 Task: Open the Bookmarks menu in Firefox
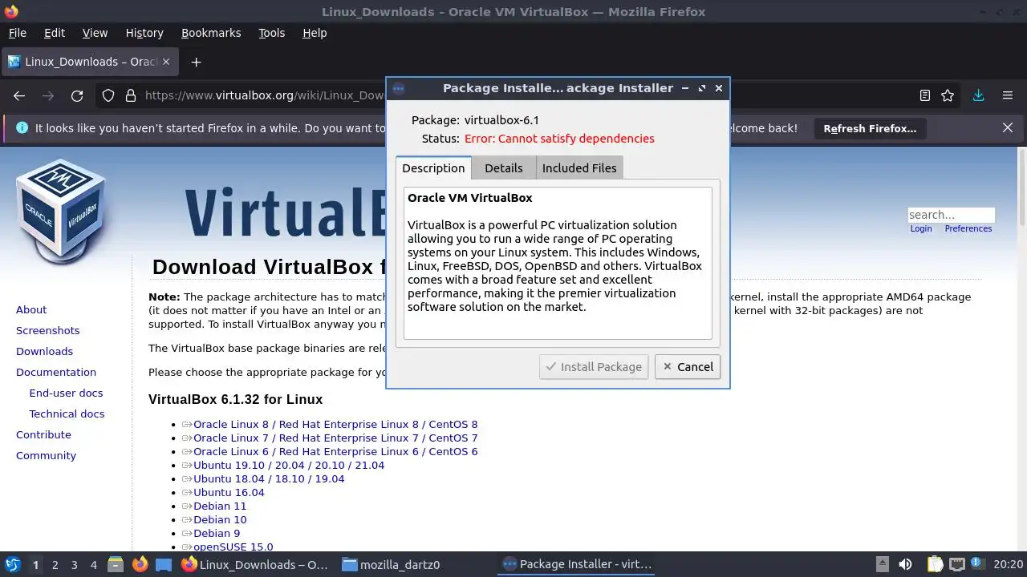[x=211, y=33]
